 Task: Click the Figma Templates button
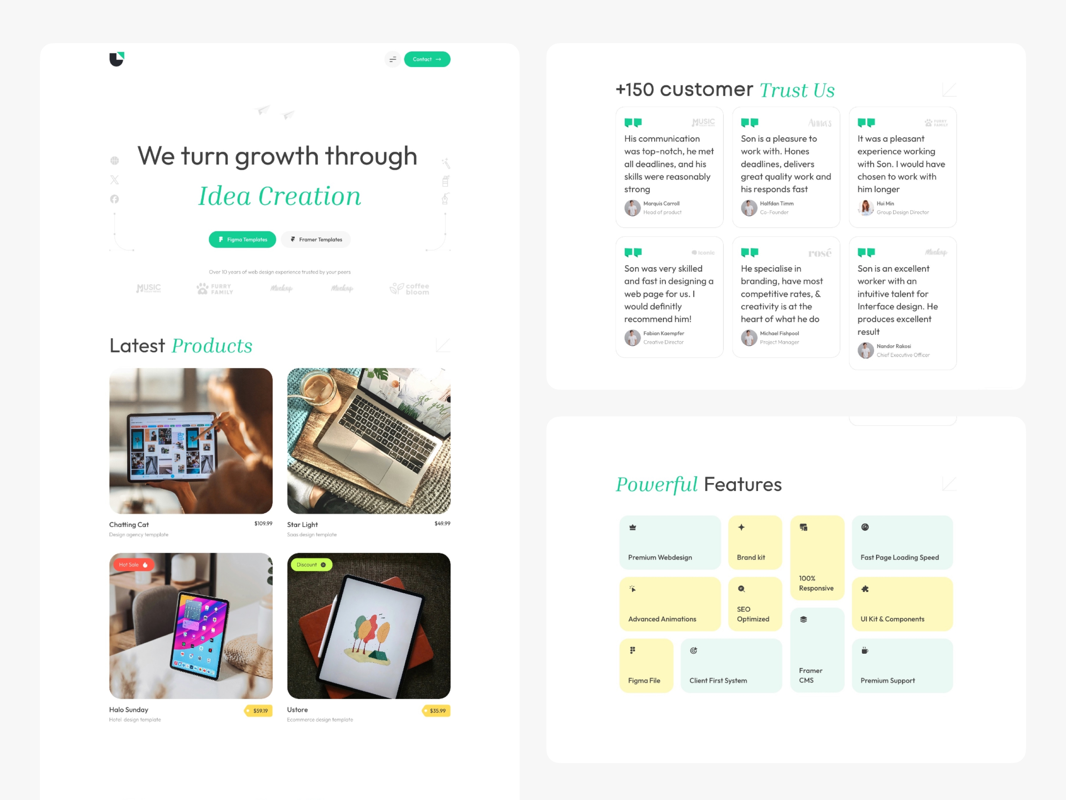242,240
